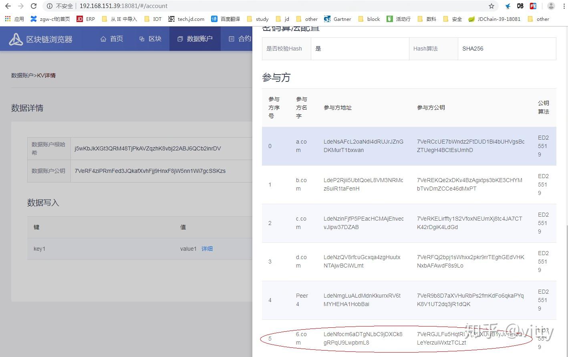Click the 数据账户 breadcrumb link

22,75
